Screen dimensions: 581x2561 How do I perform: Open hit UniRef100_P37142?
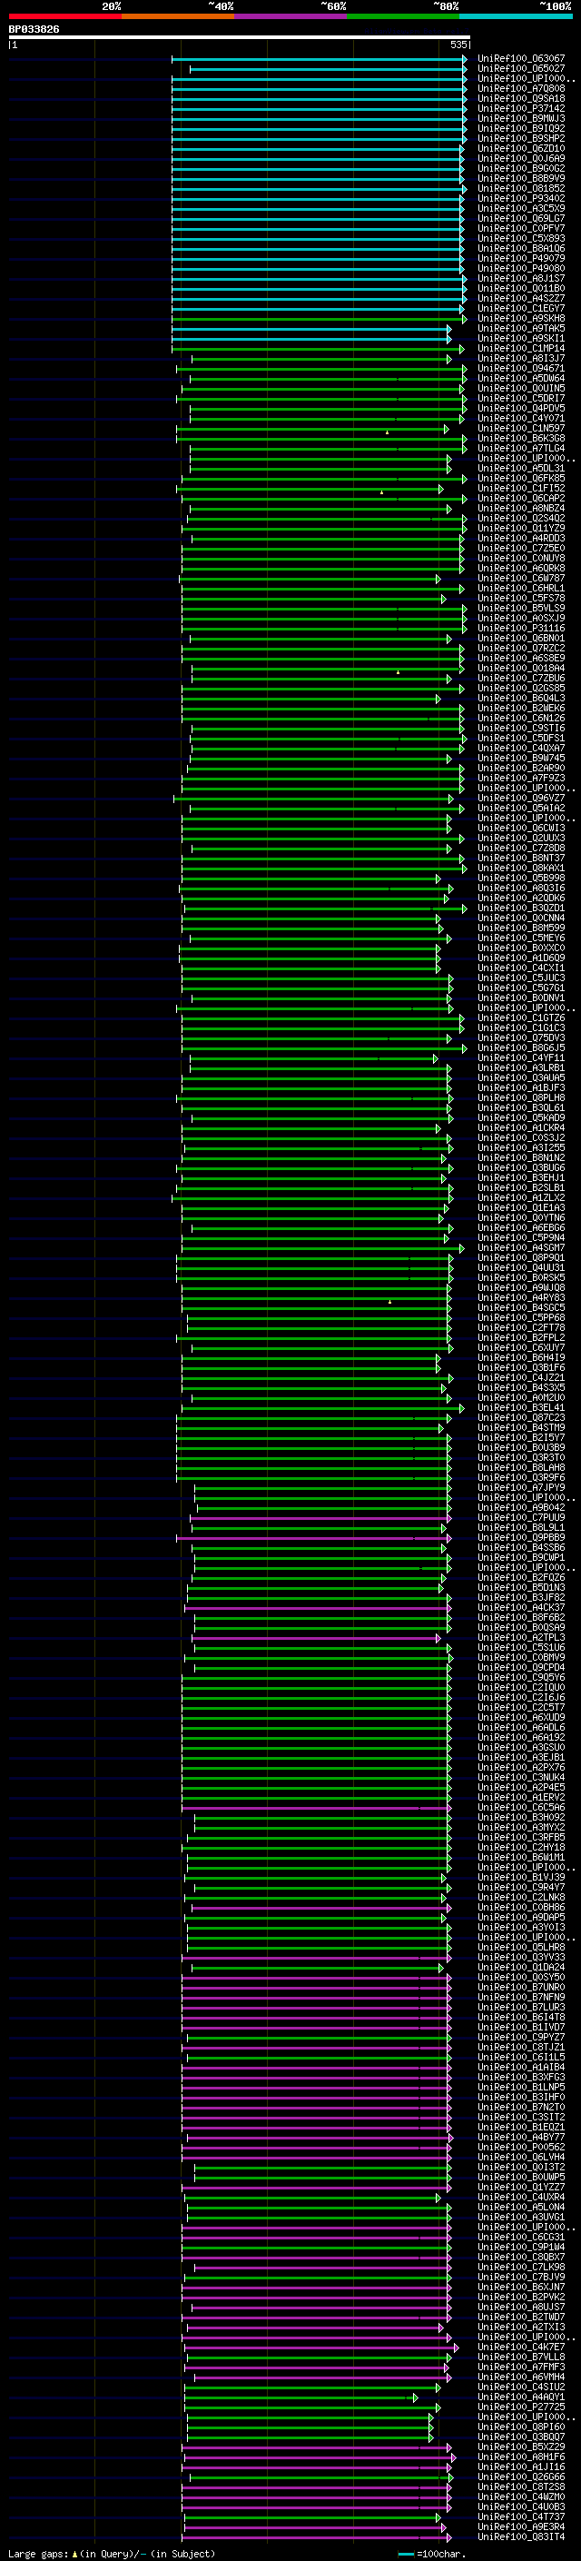click(521, 108)
